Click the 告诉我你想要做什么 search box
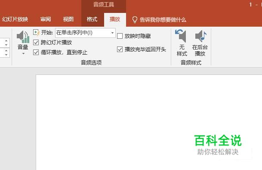Image resolution: width=262 pixels, height=170 pixels. 163,20
